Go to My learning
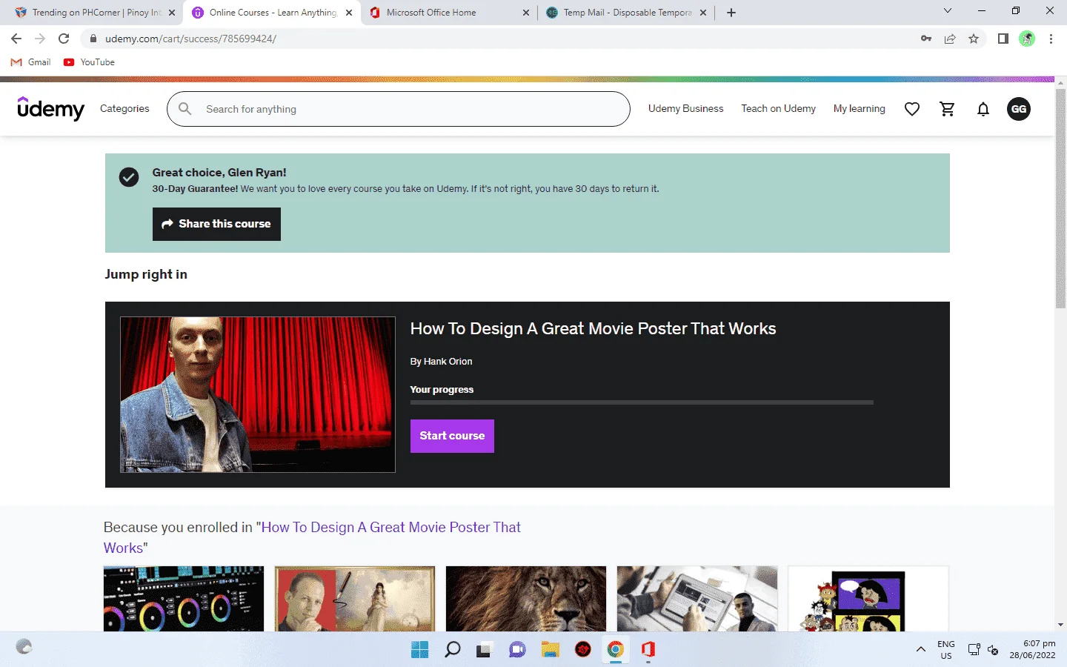The width and height of the screenshot is (1067, 667). pos(859,109)
